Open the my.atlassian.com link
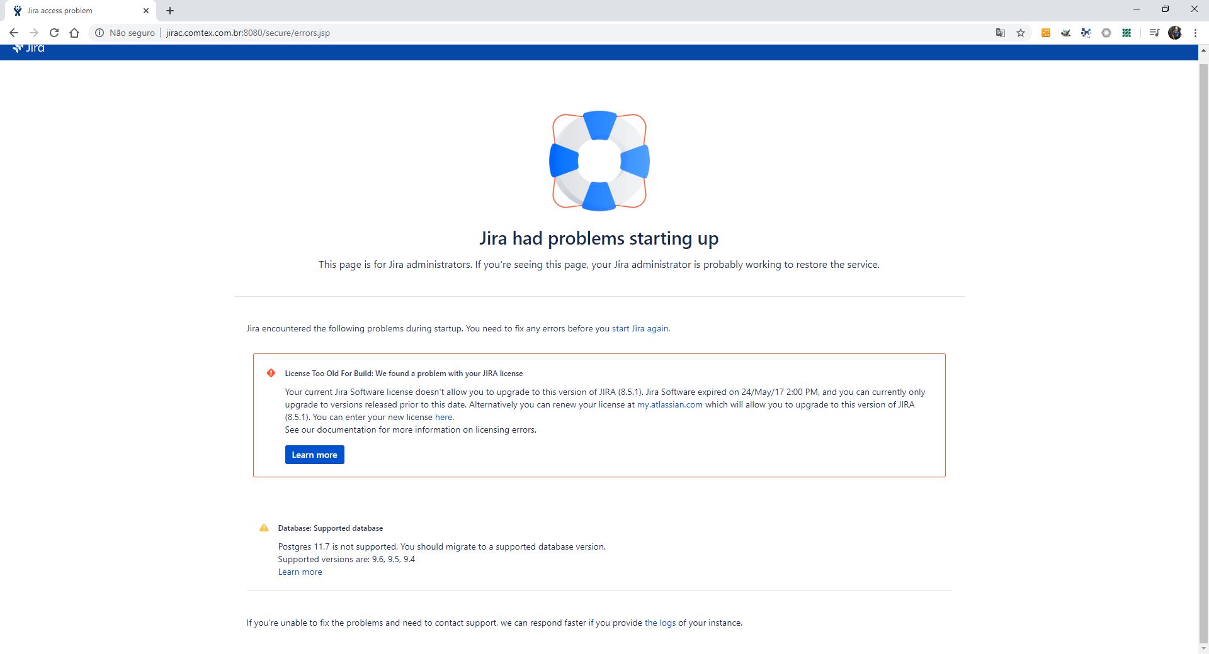Screen dimensions: 1209x654 [x=669, y=404]
